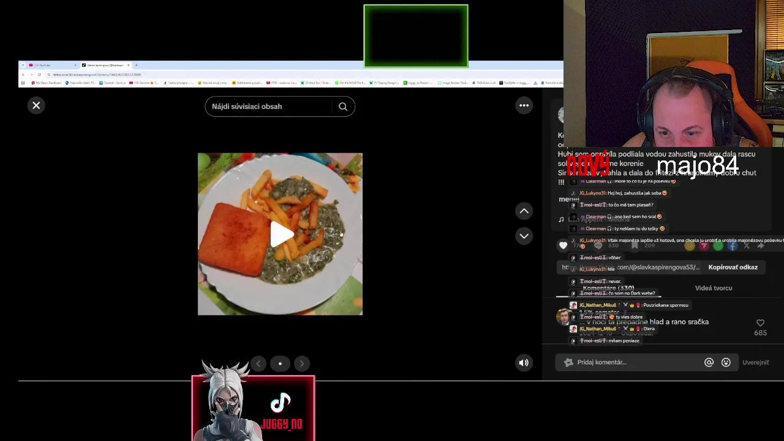
Task: Like the comment with 685 likes
Action: tap(760, 323)
